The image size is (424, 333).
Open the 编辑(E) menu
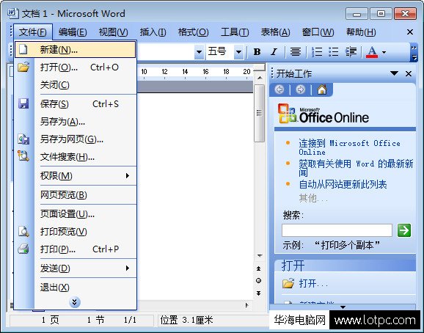[73, 32]
